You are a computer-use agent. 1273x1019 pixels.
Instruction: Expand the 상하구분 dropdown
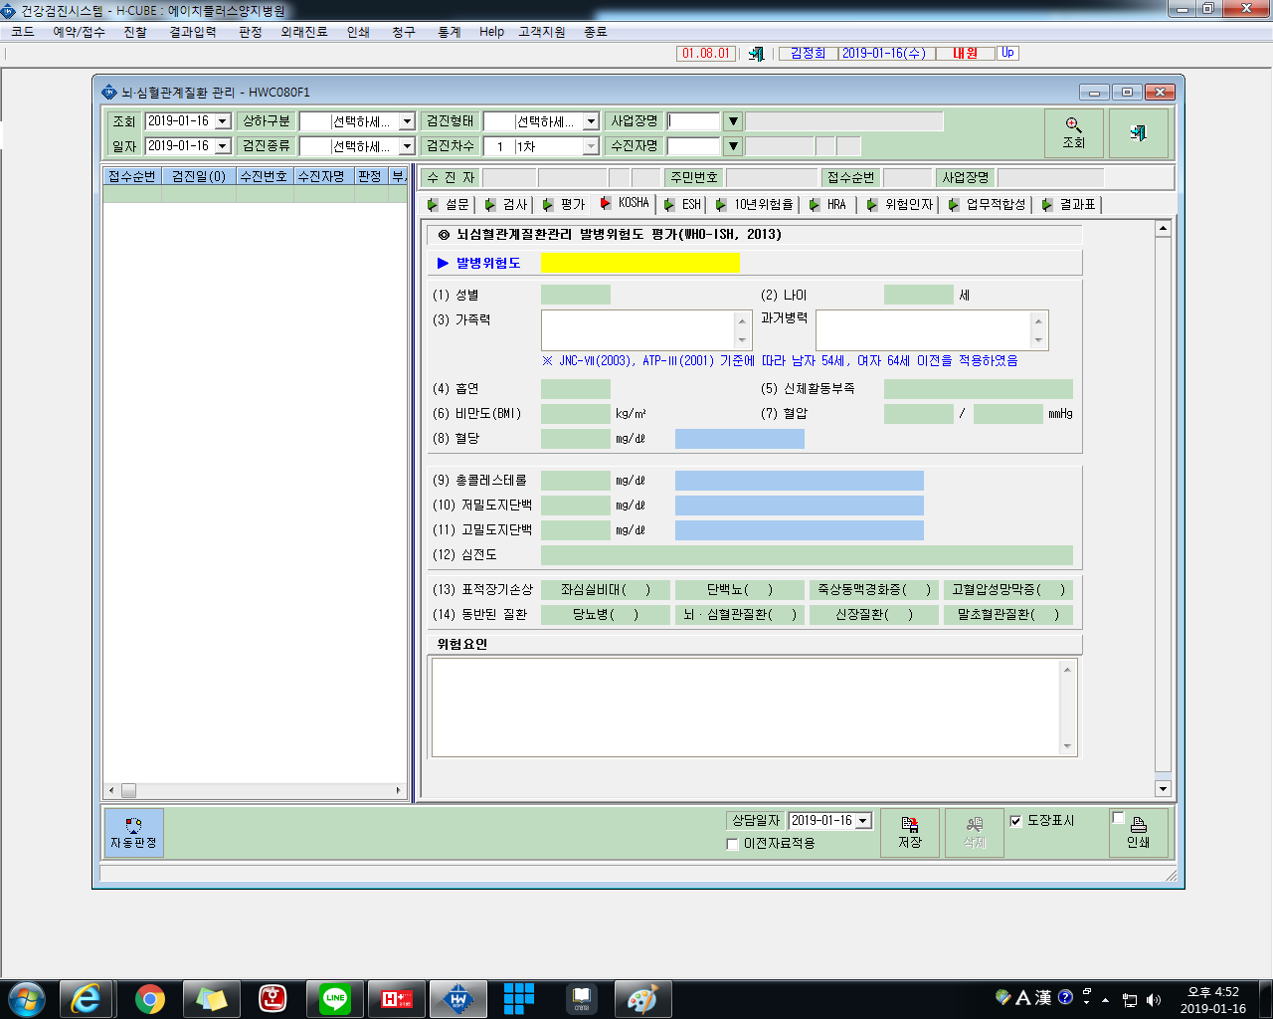tap(407, 121)
